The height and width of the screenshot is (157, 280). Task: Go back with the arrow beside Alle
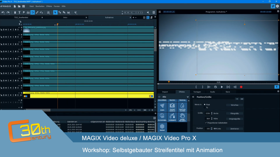(160, 97)
